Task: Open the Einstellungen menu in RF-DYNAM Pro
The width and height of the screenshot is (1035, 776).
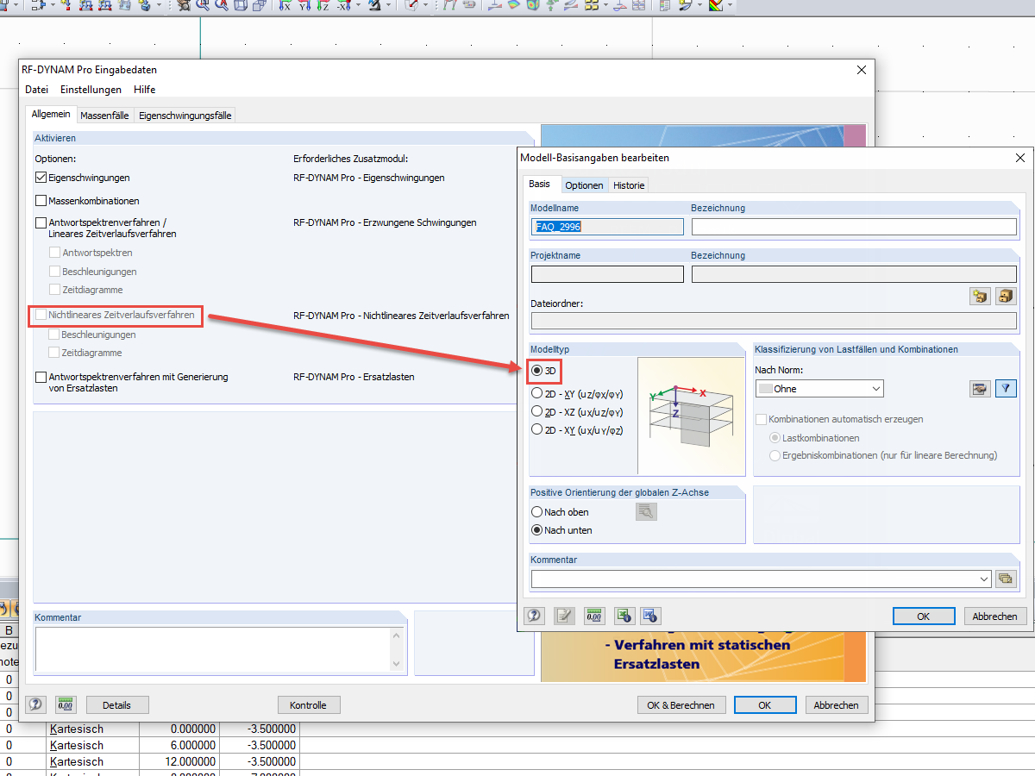Action: click(x=91, y=89)
